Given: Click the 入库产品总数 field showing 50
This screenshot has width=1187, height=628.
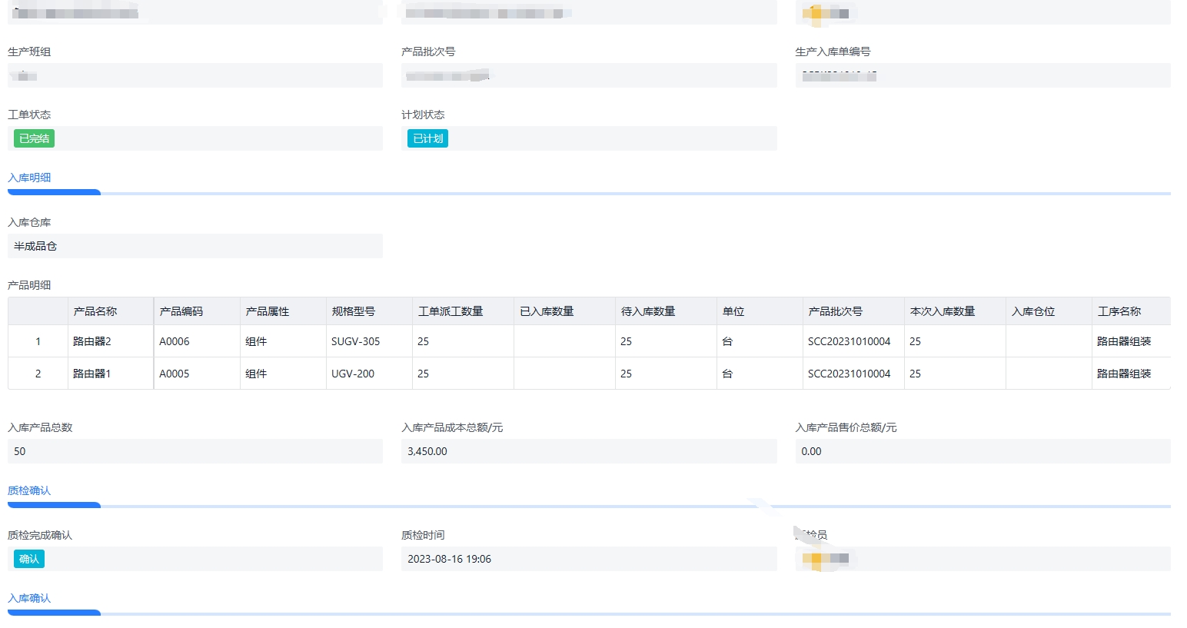Looking at the screenshot, I should (x=195, y=451).
